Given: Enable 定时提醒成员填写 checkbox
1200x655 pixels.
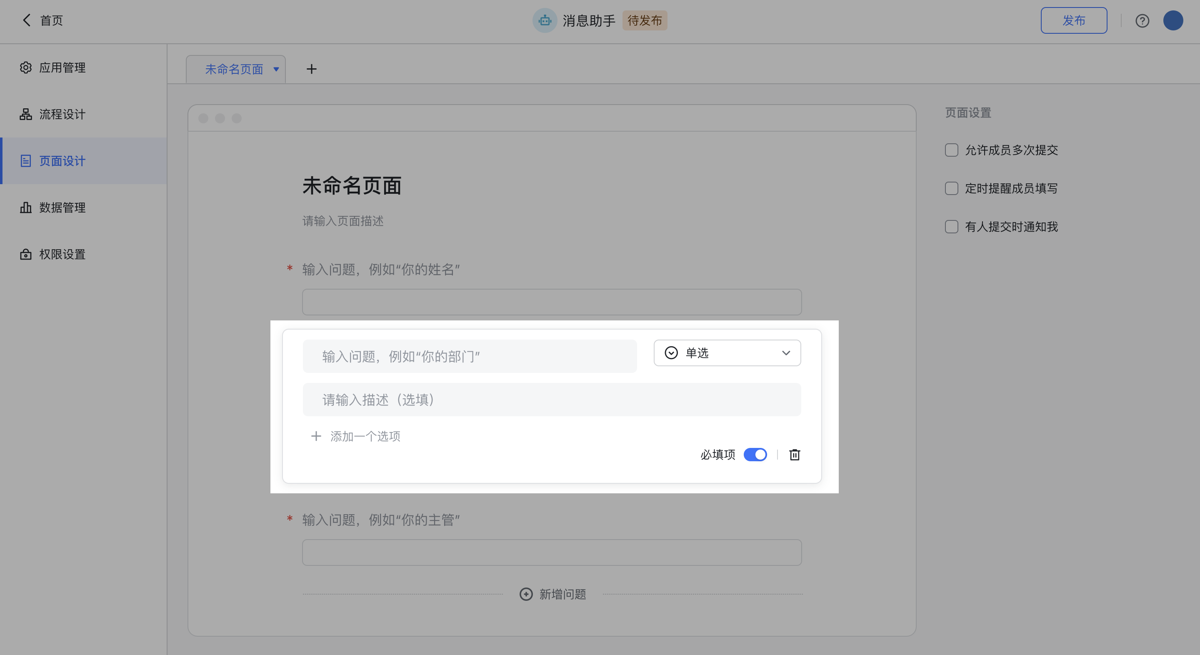Looking at the screenshot, I should tap(951, 188).
